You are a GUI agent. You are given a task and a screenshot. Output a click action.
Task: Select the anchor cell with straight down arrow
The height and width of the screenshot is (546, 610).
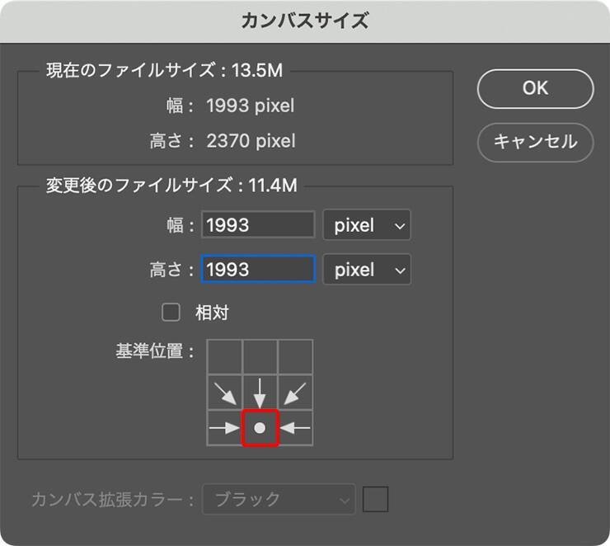260,392
